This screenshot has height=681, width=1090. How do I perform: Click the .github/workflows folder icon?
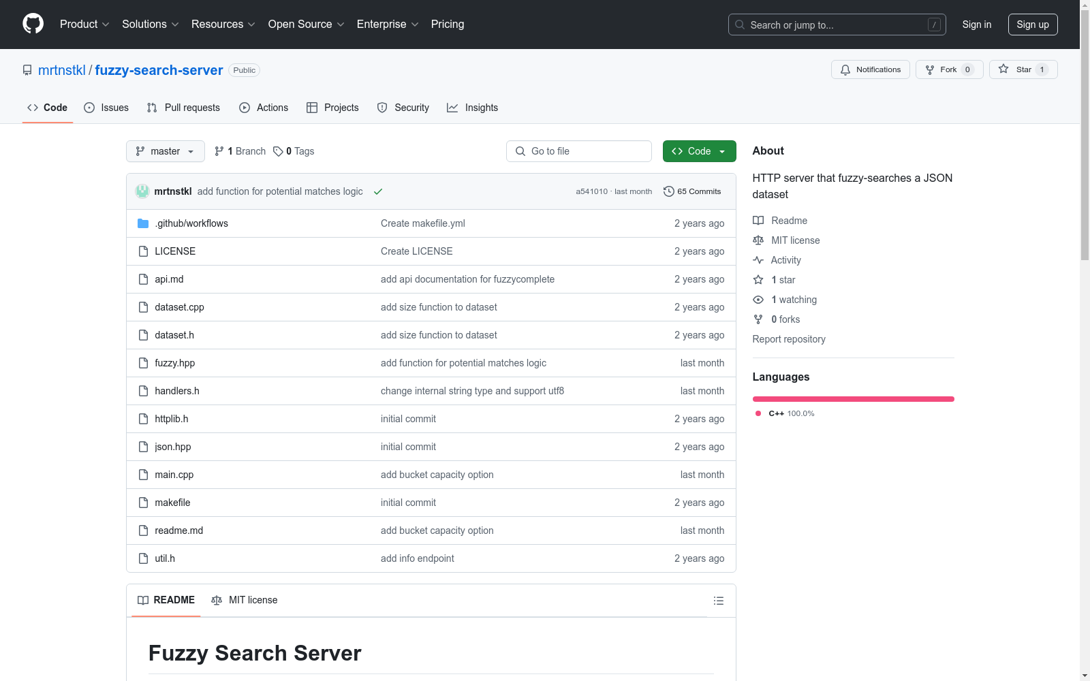143,223
